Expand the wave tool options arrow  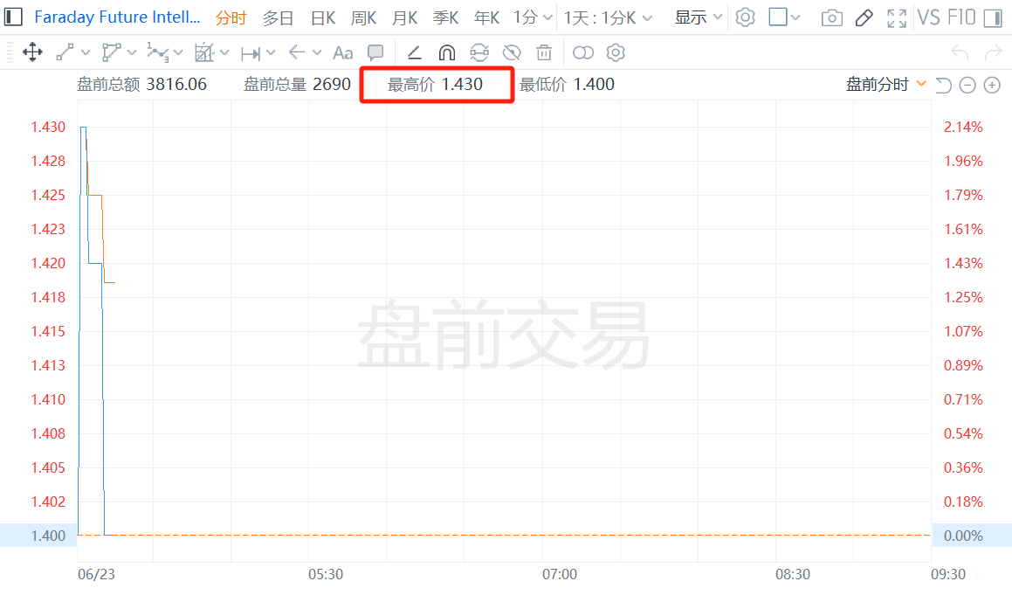point(178,52)
